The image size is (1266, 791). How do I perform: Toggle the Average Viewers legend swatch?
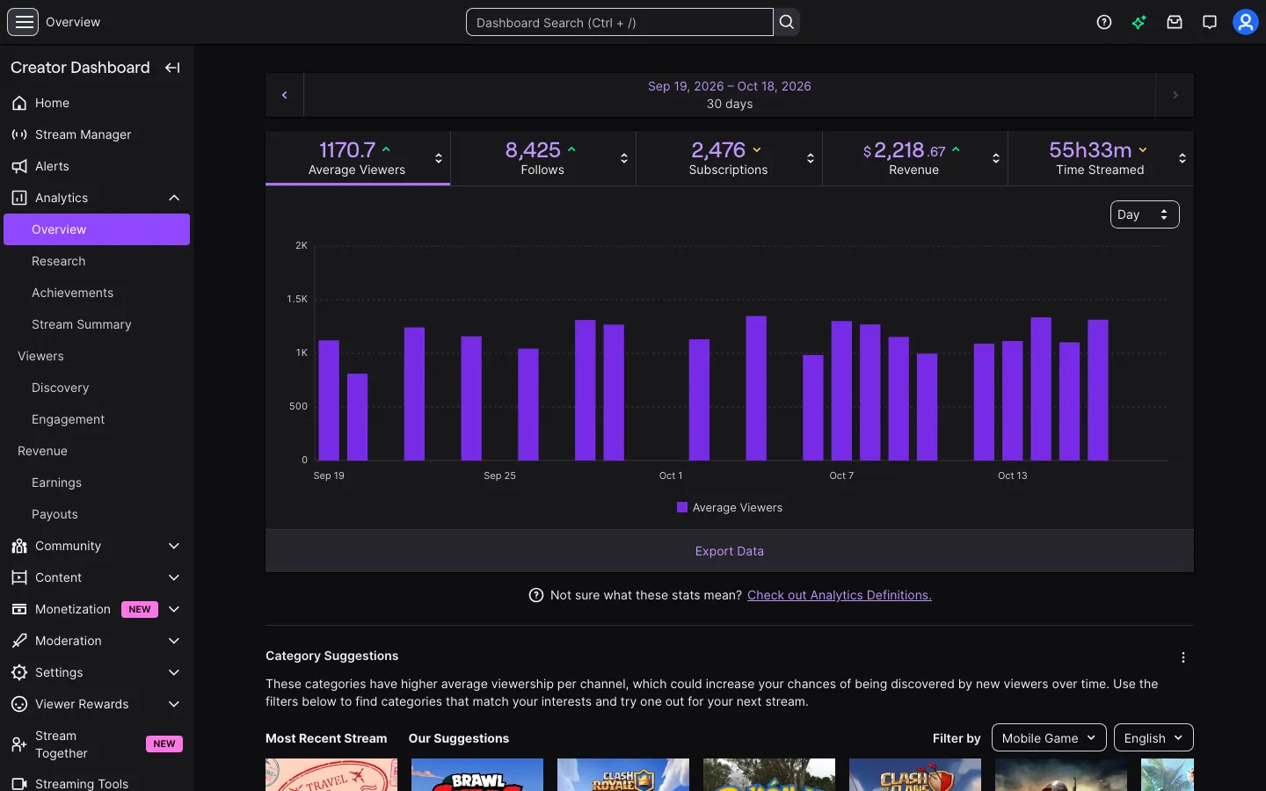pyautogui.click(x=682, y=507)
